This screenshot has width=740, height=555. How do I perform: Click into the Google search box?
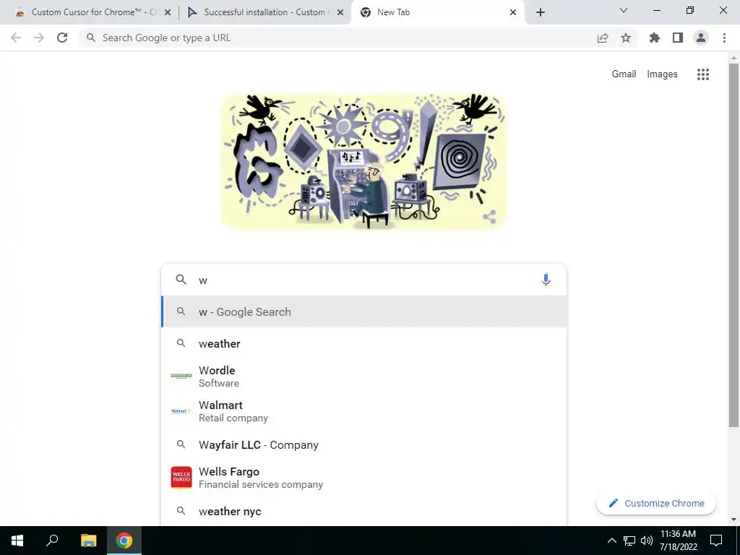coord(363,280)
